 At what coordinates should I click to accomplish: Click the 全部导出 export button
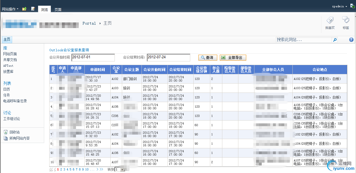pyautogui.click(x=233, y=57)
